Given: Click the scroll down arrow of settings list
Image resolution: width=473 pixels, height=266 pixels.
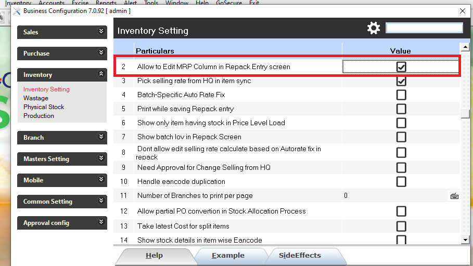Looking at the screenshot, I should click(x=465, y=240).
